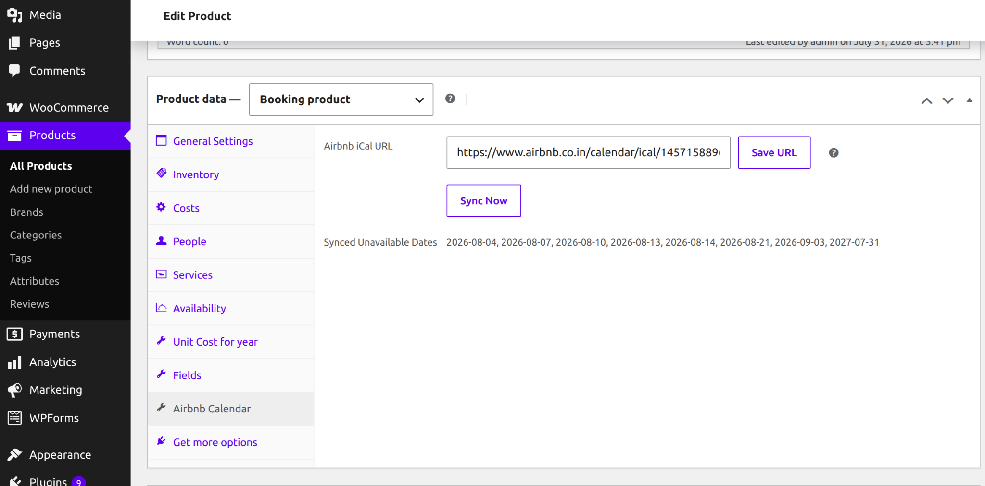The width and height of the screenshot is (985, 486).
Task: Click the Comments speech bubble icon
Action: [14, 71]
